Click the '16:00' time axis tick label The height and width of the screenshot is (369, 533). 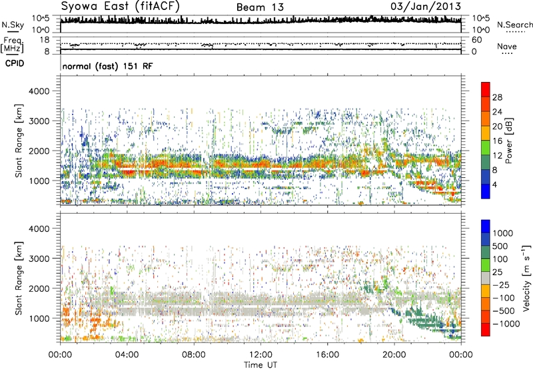[327, 355]
